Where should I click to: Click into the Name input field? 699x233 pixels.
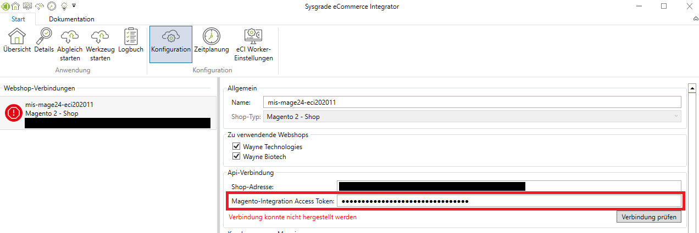coord(472,102)
